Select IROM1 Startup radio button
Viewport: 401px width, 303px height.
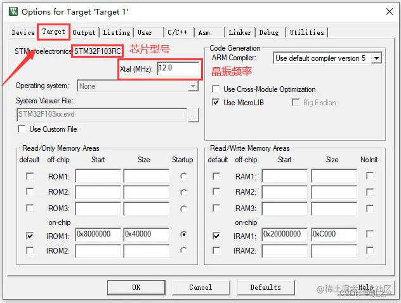point(183,234)
